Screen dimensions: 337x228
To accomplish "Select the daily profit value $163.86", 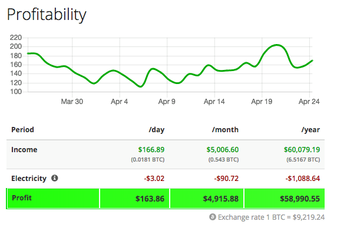I will click(x=150, y=199).
